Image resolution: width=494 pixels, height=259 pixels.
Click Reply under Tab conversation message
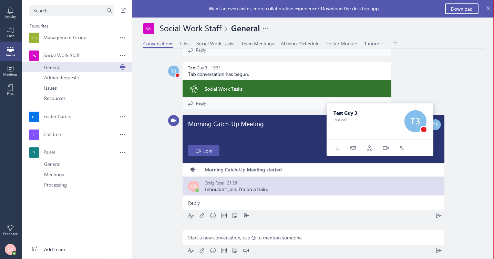tap(197, 103)
